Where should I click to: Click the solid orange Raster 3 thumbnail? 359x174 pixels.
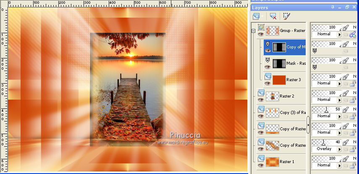click(279, 80)
